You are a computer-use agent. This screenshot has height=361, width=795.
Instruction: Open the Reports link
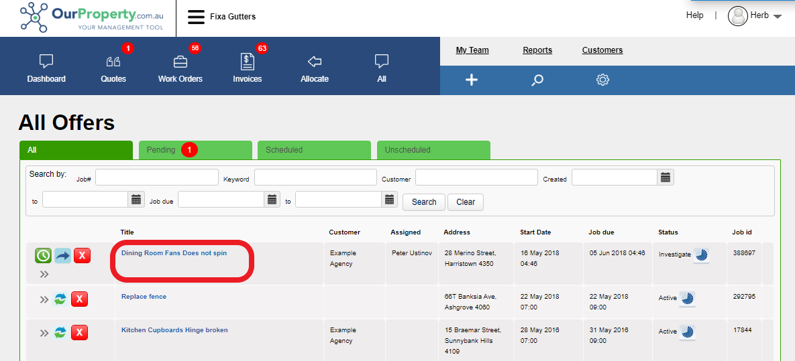click(537, 50)
